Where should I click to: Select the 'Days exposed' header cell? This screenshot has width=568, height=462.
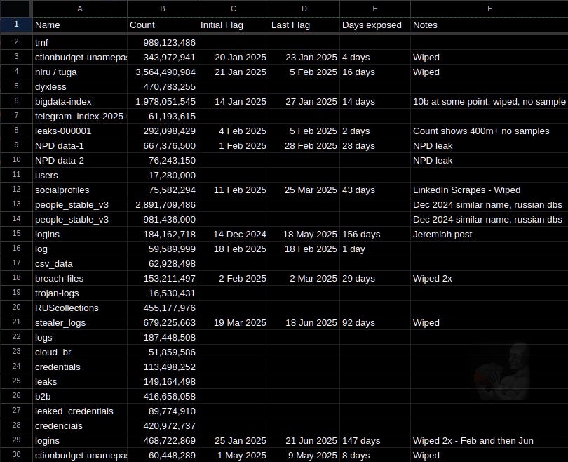pyautogui.click(x=375, y=25)
